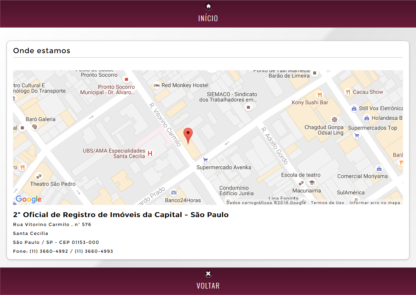
Task: Click the close X icon above VOLTAR
Action: tap(208, 273)
